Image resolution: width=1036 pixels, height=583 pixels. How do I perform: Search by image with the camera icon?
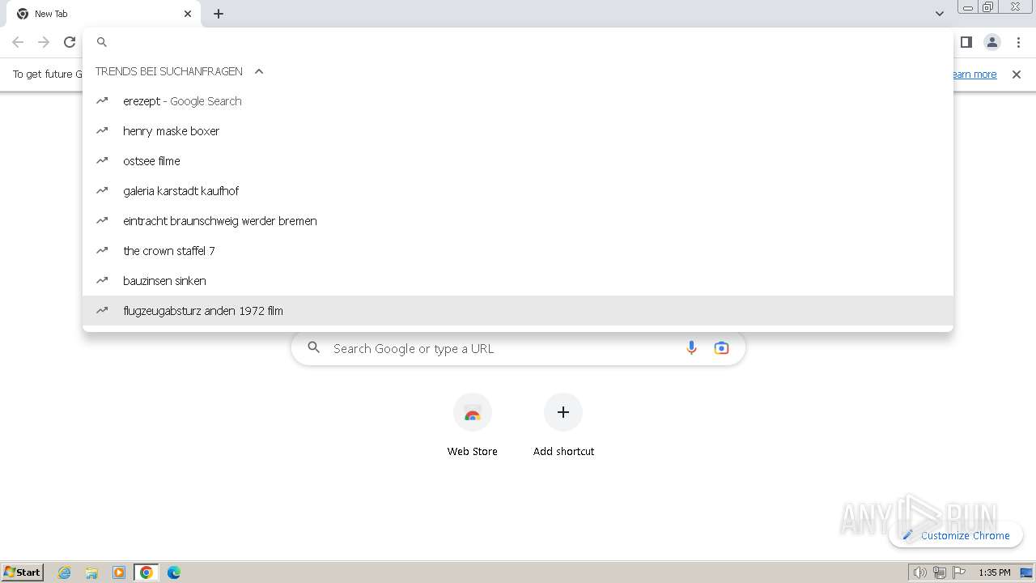721,348
